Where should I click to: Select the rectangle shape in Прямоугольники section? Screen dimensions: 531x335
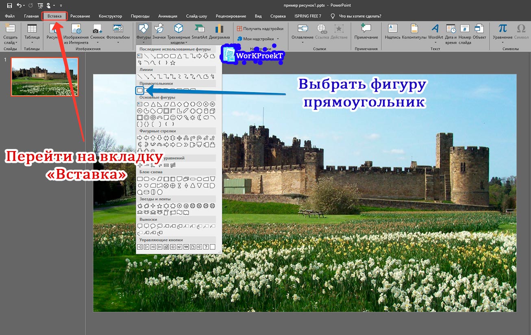(140, 90)
